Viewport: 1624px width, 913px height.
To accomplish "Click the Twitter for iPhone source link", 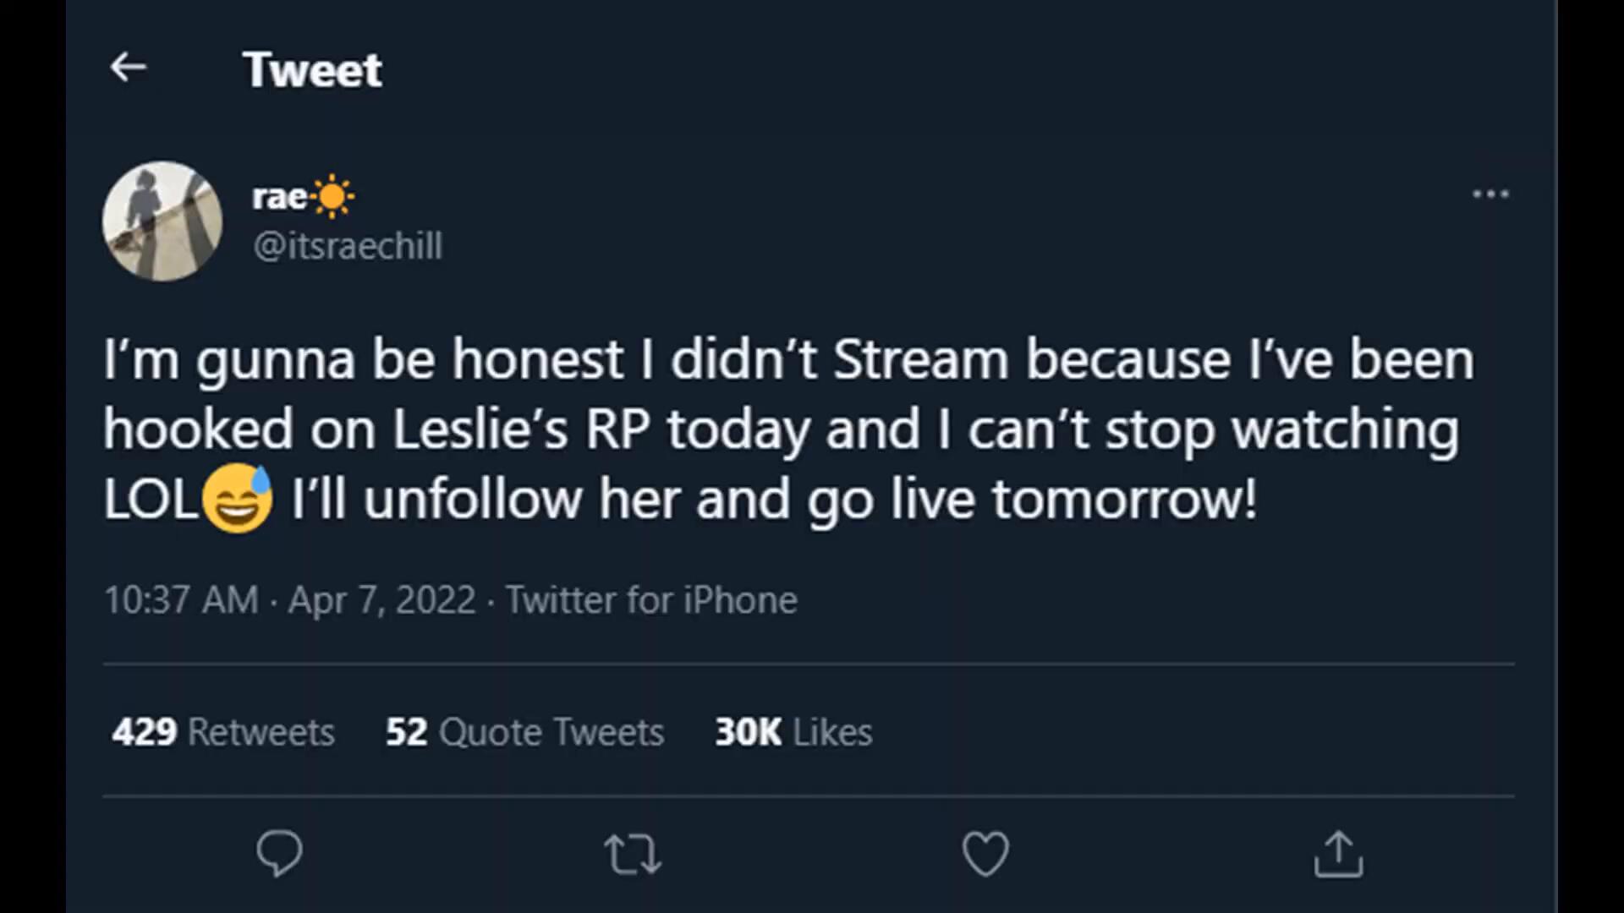I will click(x=651, y=600).
